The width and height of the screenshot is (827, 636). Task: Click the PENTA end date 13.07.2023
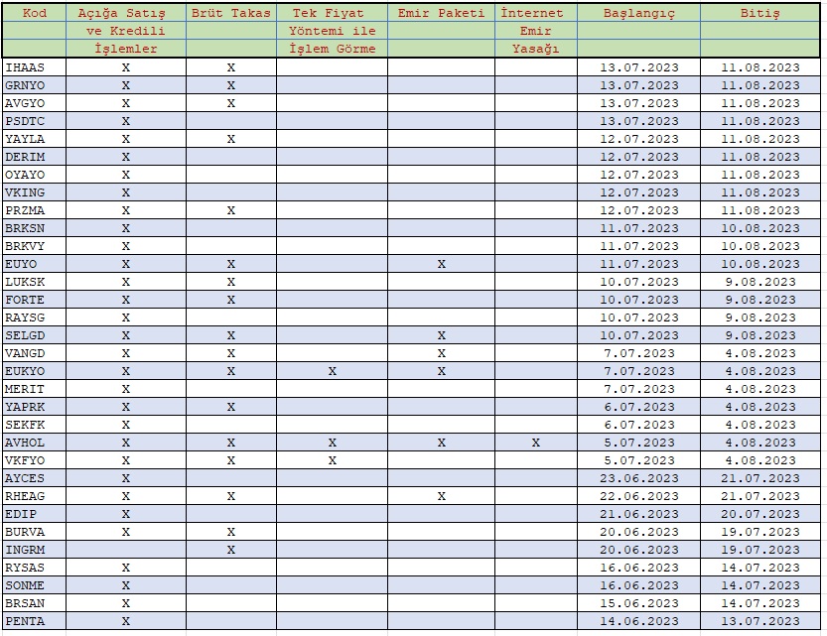click(x=759, y=621)
